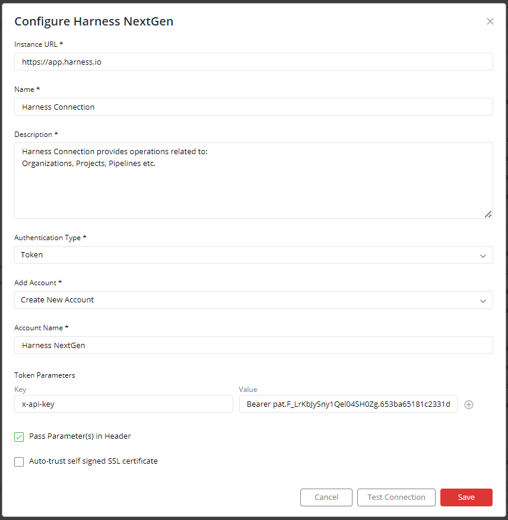Viewport: 508px width, 520px height.
Task: Click the resize handle of the Description box
Action: click(x=488, y=214)
